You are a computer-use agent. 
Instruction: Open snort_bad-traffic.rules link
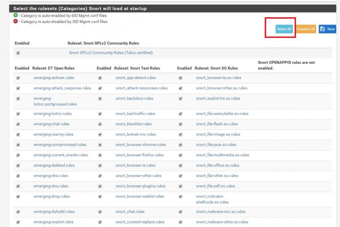pos(135,113)
